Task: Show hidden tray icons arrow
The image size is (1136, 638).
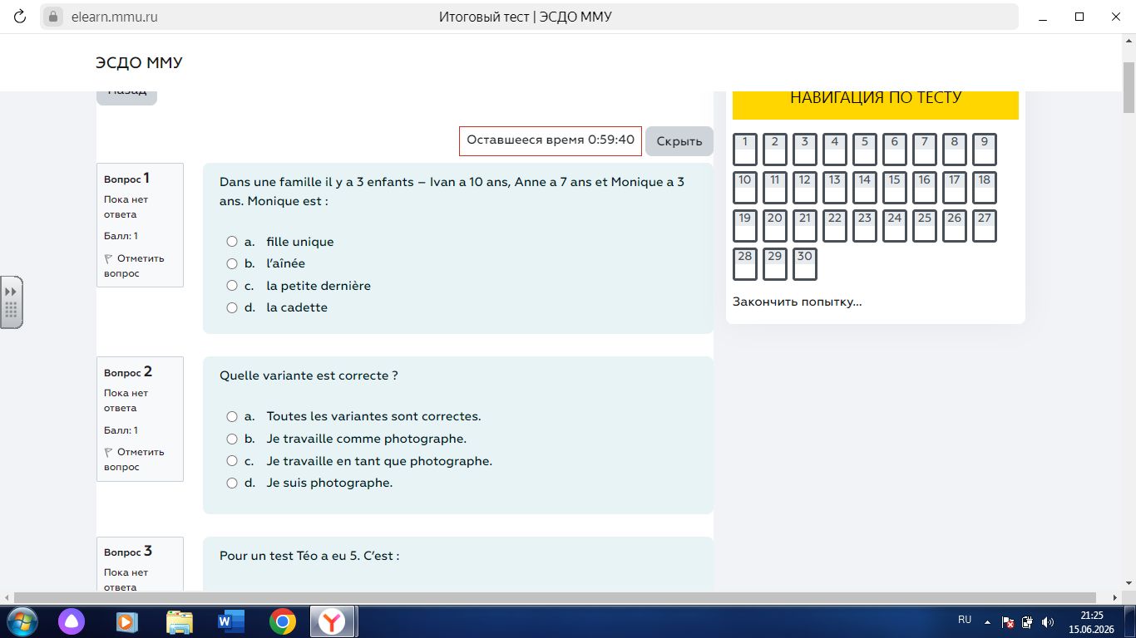Action: [987, 622]
